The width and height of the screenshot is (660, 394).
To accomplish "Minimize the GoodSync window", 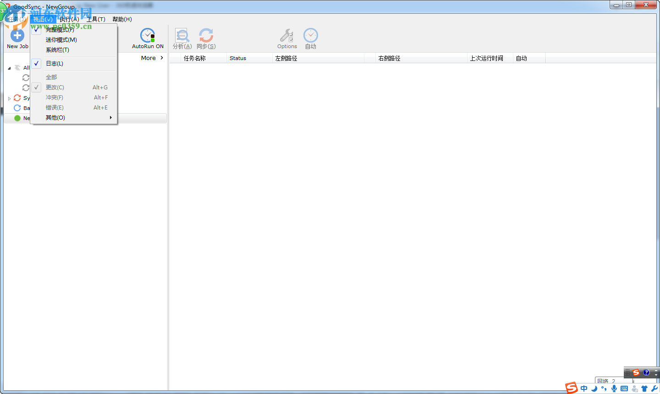I will 616,5.
